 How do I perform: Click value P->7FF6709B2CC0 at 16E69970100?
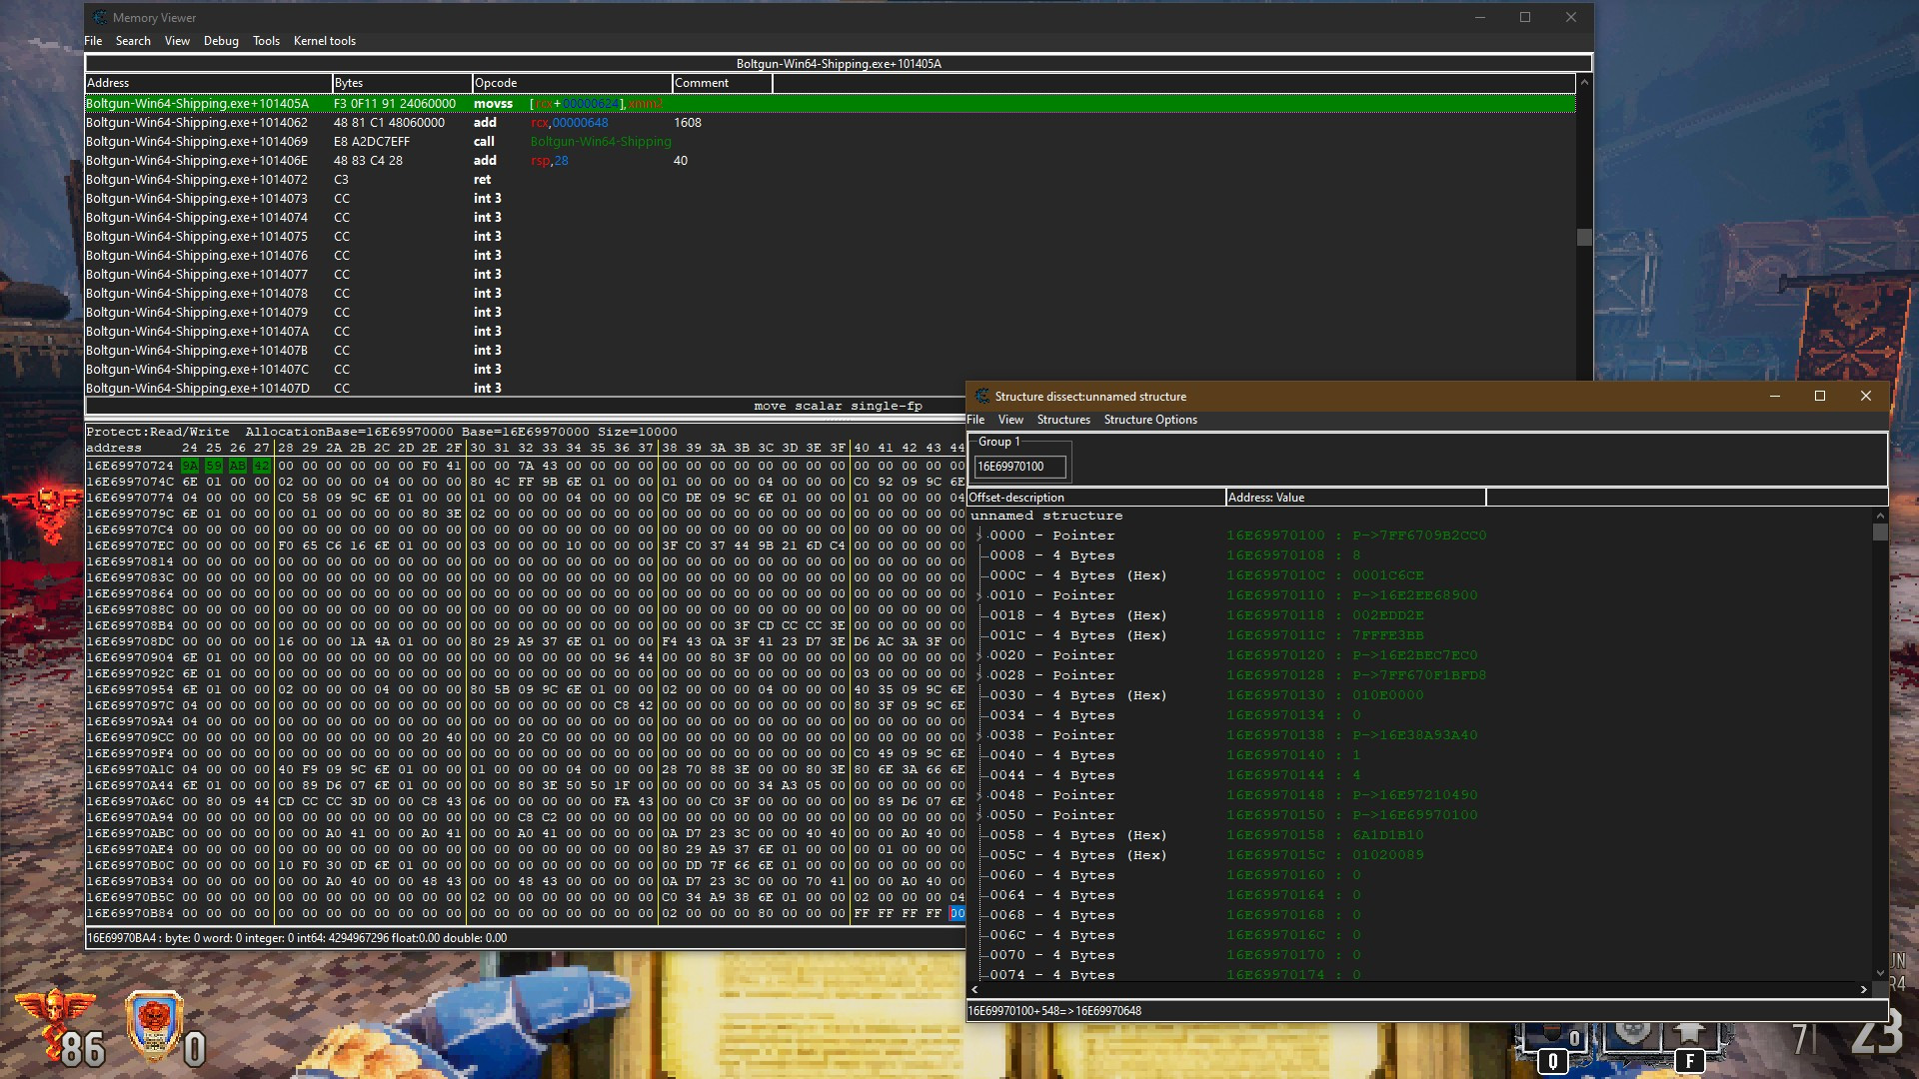tap(1419, 536)
